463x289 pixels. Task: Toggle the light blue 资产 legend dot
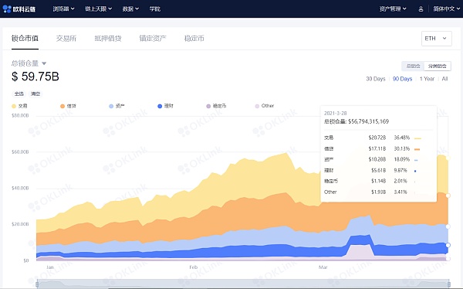(x=111, y=106)
